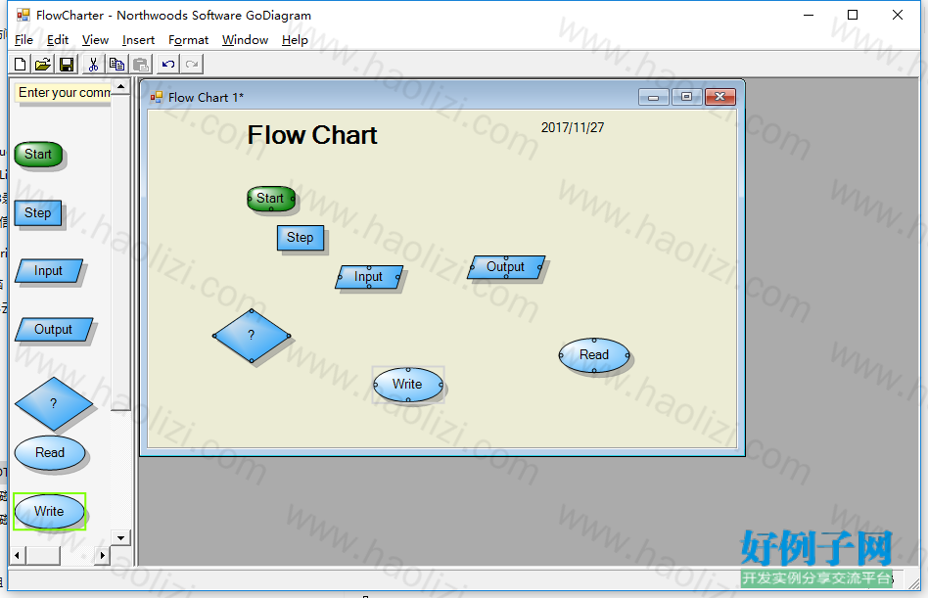Minimize the Flow Chart 1 child window

coord(654,97)
